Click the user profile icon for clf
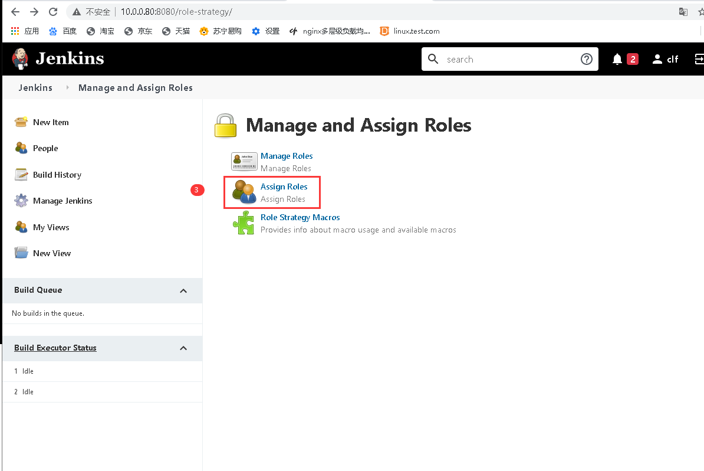 point(657,60)
